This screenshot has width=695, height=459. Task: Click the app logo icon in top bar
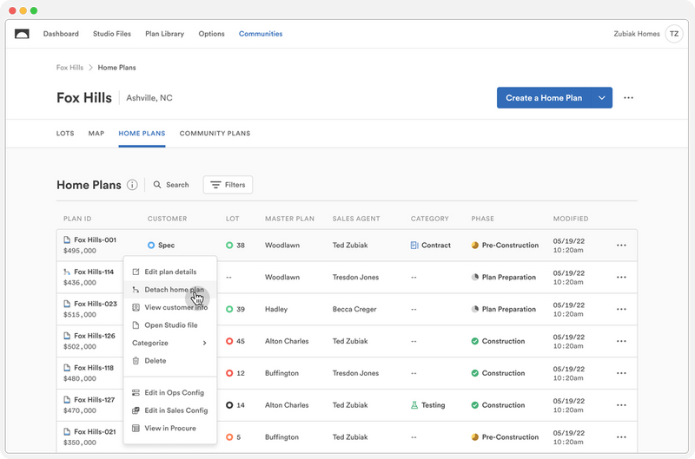(23, 34)
